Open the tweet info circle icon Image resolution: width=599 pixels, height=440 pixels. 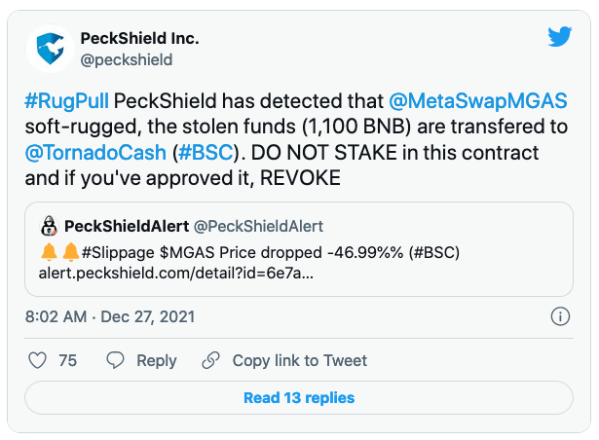click(x=560, y=316)
